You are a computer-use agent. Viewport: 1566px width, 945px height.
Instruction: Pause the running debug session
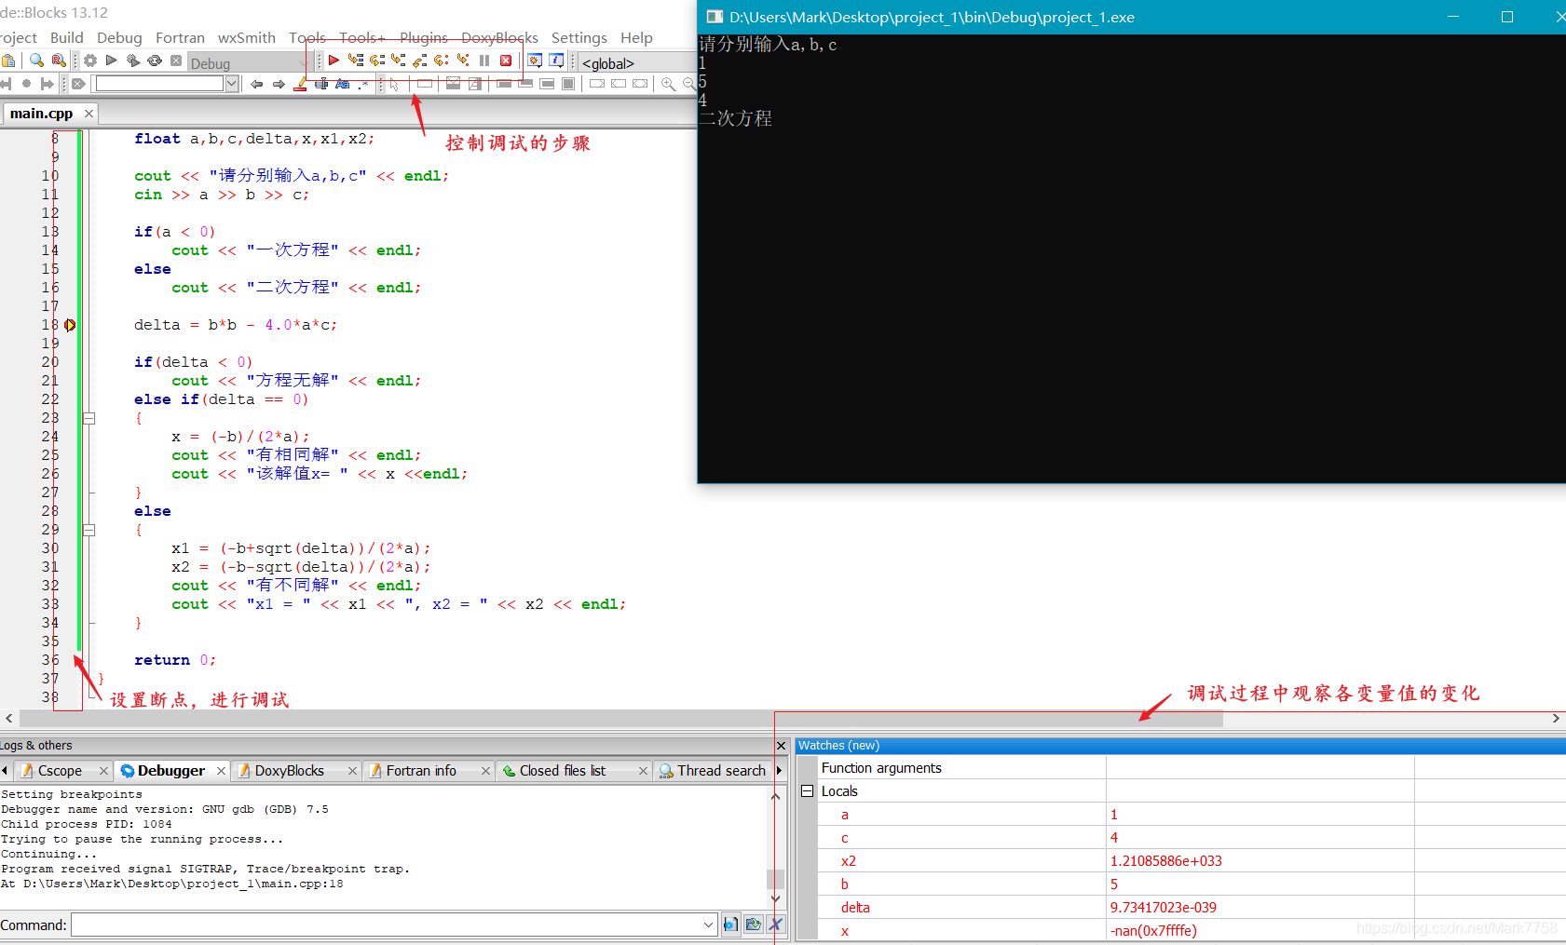click(x=484, y=61)
